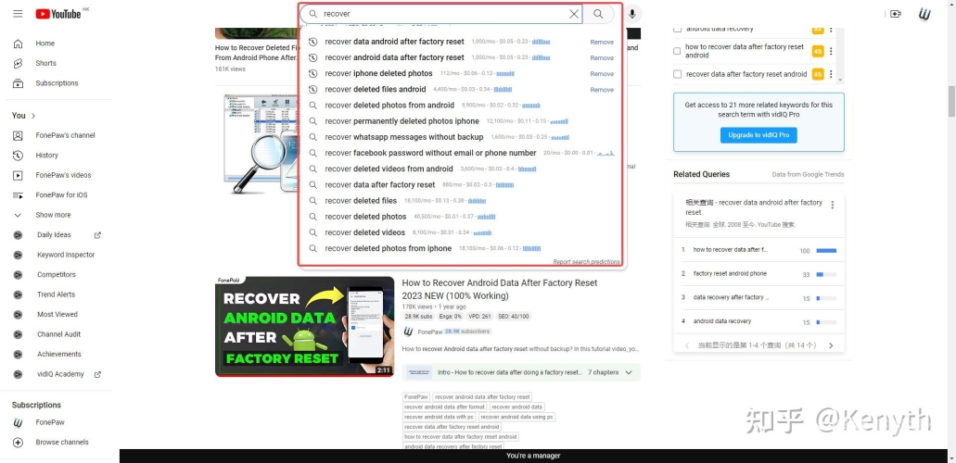Screen dimensions: 956x463
Task: Open the FonePaw account avatar menu
Action: click(x=924, y=14)
